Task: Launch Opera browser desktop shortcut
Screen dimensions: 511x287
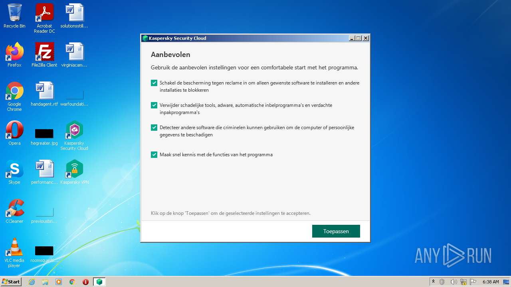Action: [14, 133]
